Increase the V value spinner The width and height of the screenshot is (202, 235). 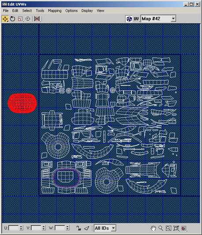coord(44,227)
